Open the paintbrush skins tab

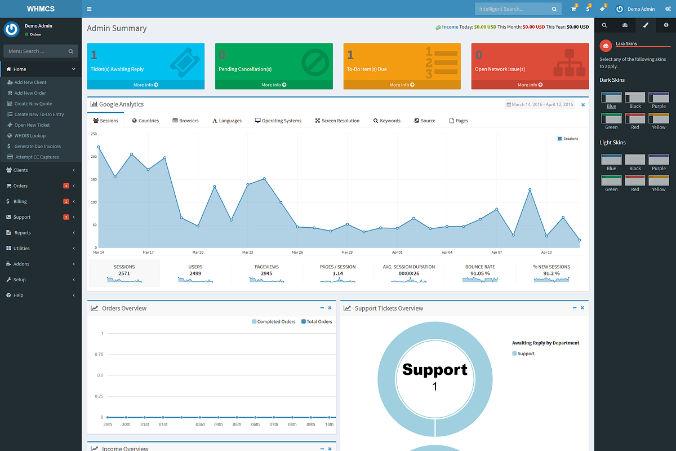pos(646,25)
